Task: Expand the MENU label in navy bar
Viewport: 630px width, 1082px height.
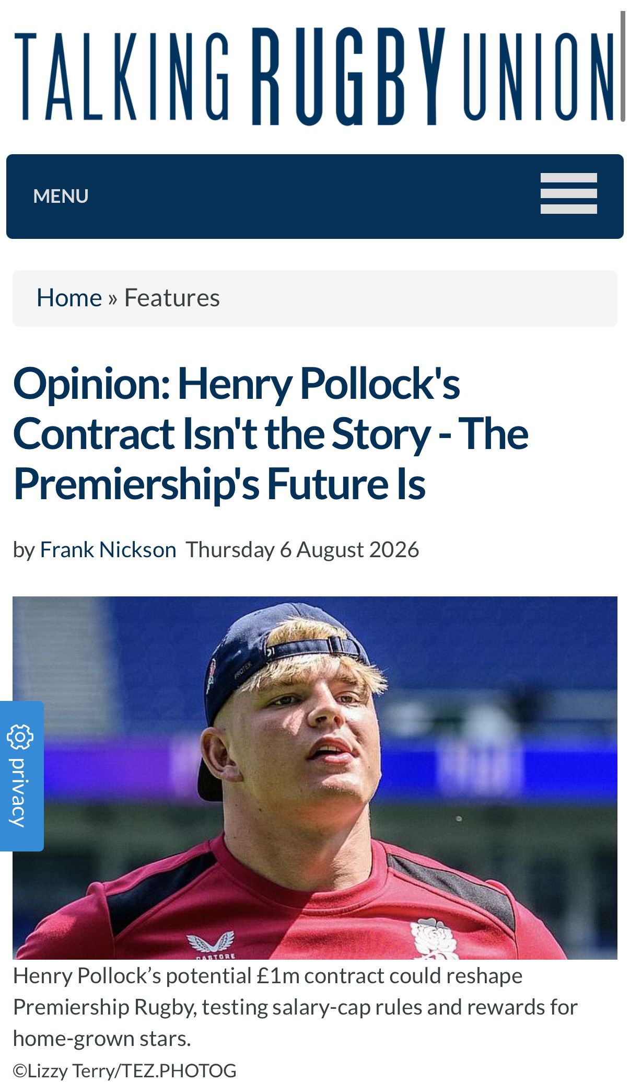Action: (61, 196)
